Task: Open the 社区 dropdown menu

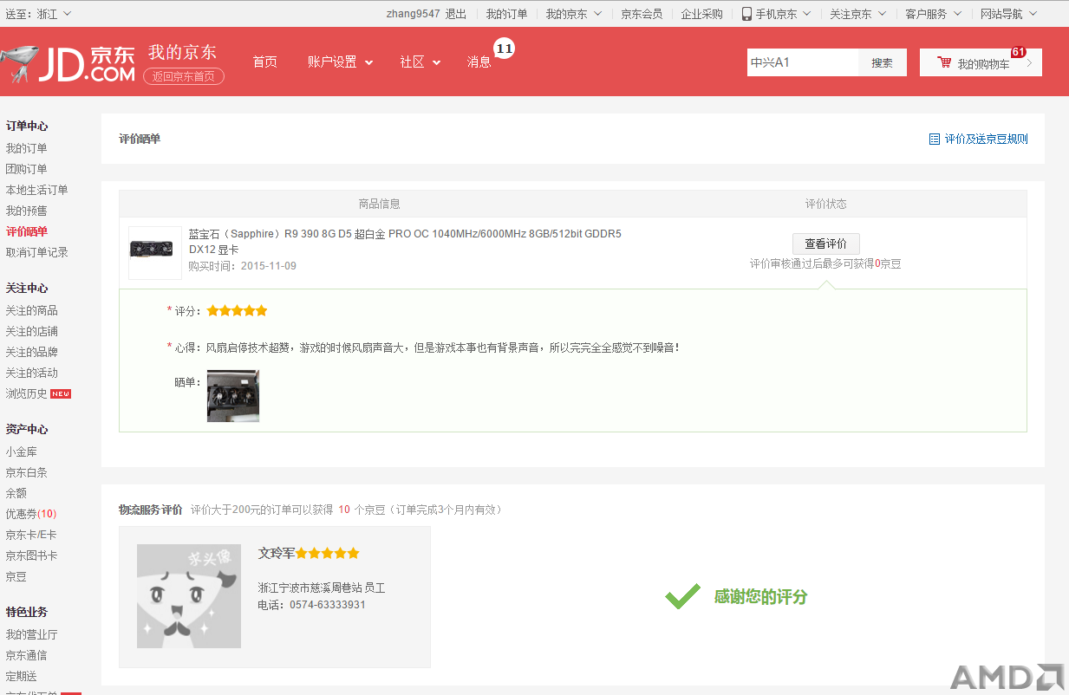Action: (x=420, y=62)
